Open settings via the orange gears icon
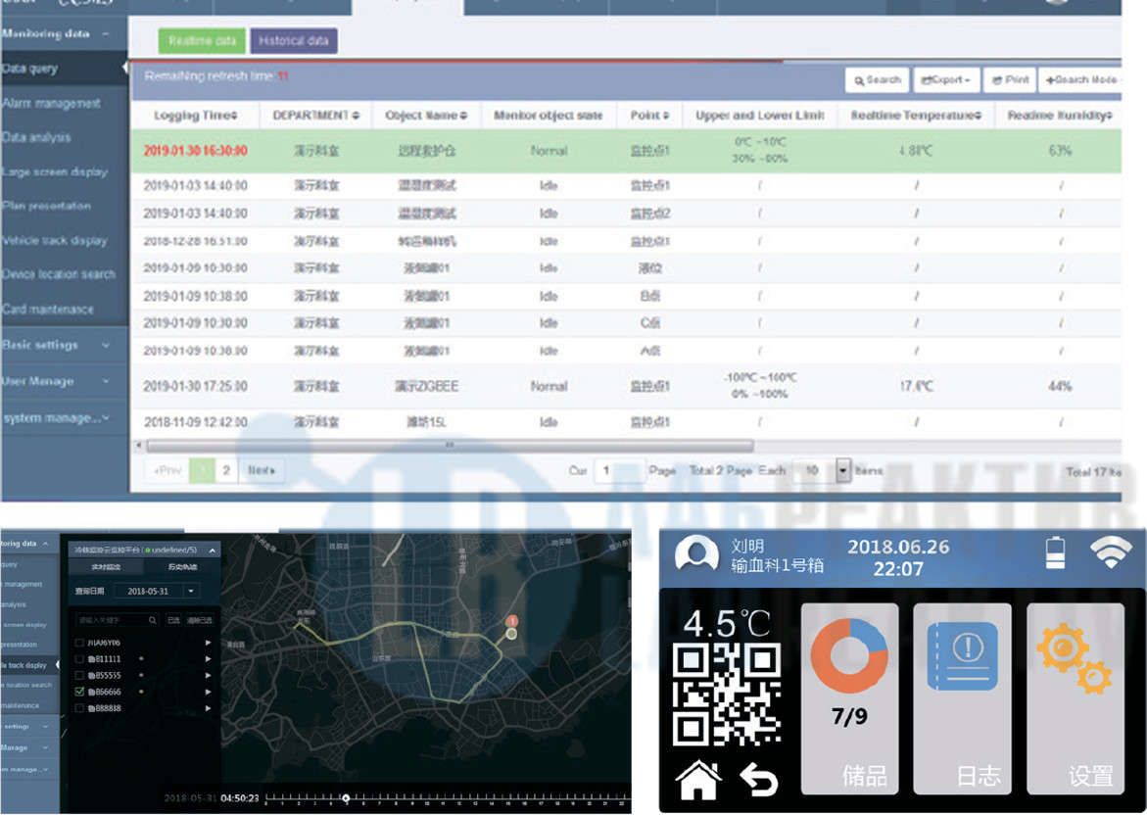Image resolution: width=1147 pixels, height=815 pixels. click(x=1074, y=657)
